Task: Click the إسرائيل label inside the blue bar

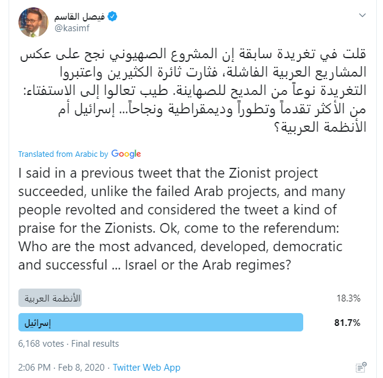Action: click(37, 323)
